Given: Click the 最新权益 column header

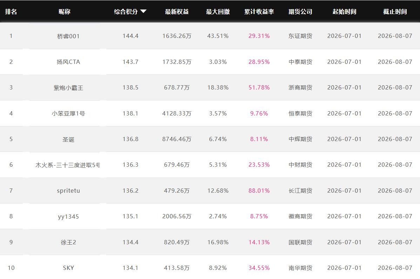Looking at the screenshot, I should tap(177, 12).
